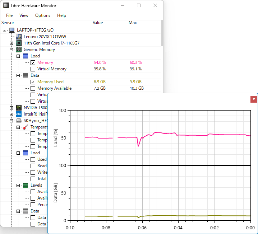Open the View menu
The width and height of the screenshot is (258, 234).
[x=24, y=15]
